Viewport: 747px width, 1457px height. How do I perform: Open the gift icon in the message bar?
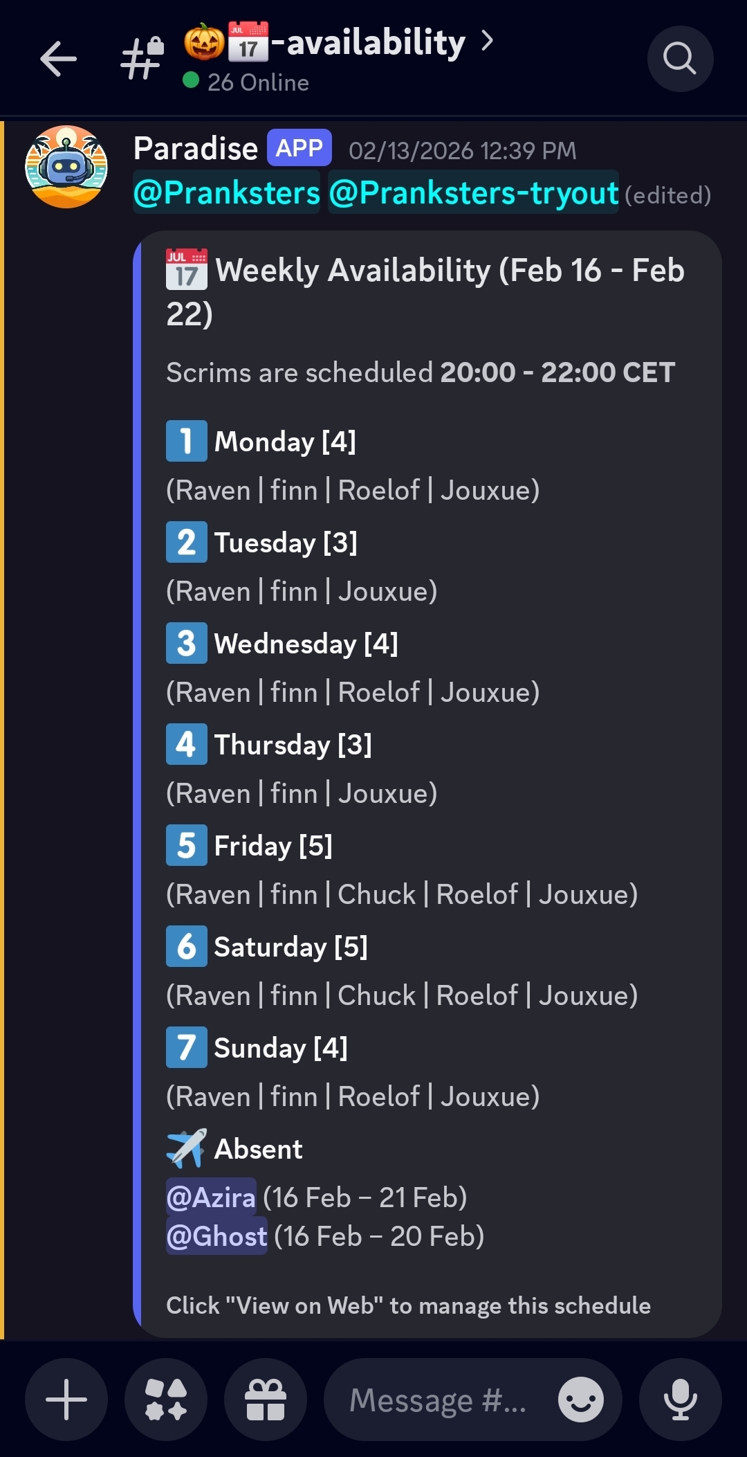[x=265, y=1399]
